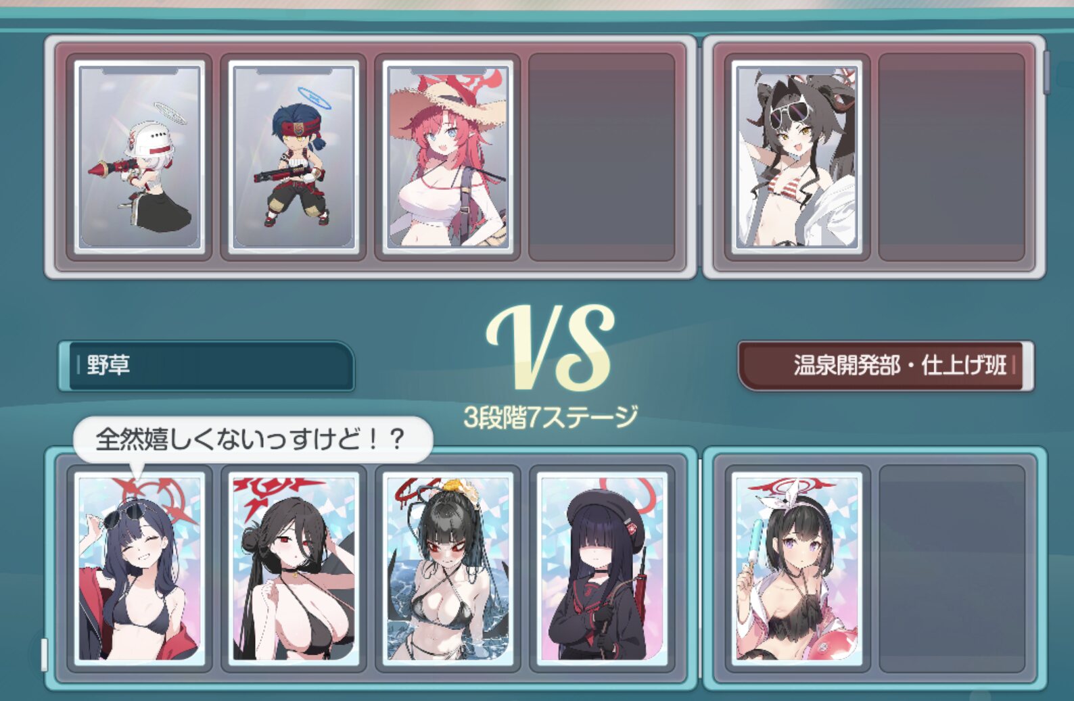Click the blue halo above shotgun chibi
The height and width of the screenshot is (701, 1074).
pos(314,99)
